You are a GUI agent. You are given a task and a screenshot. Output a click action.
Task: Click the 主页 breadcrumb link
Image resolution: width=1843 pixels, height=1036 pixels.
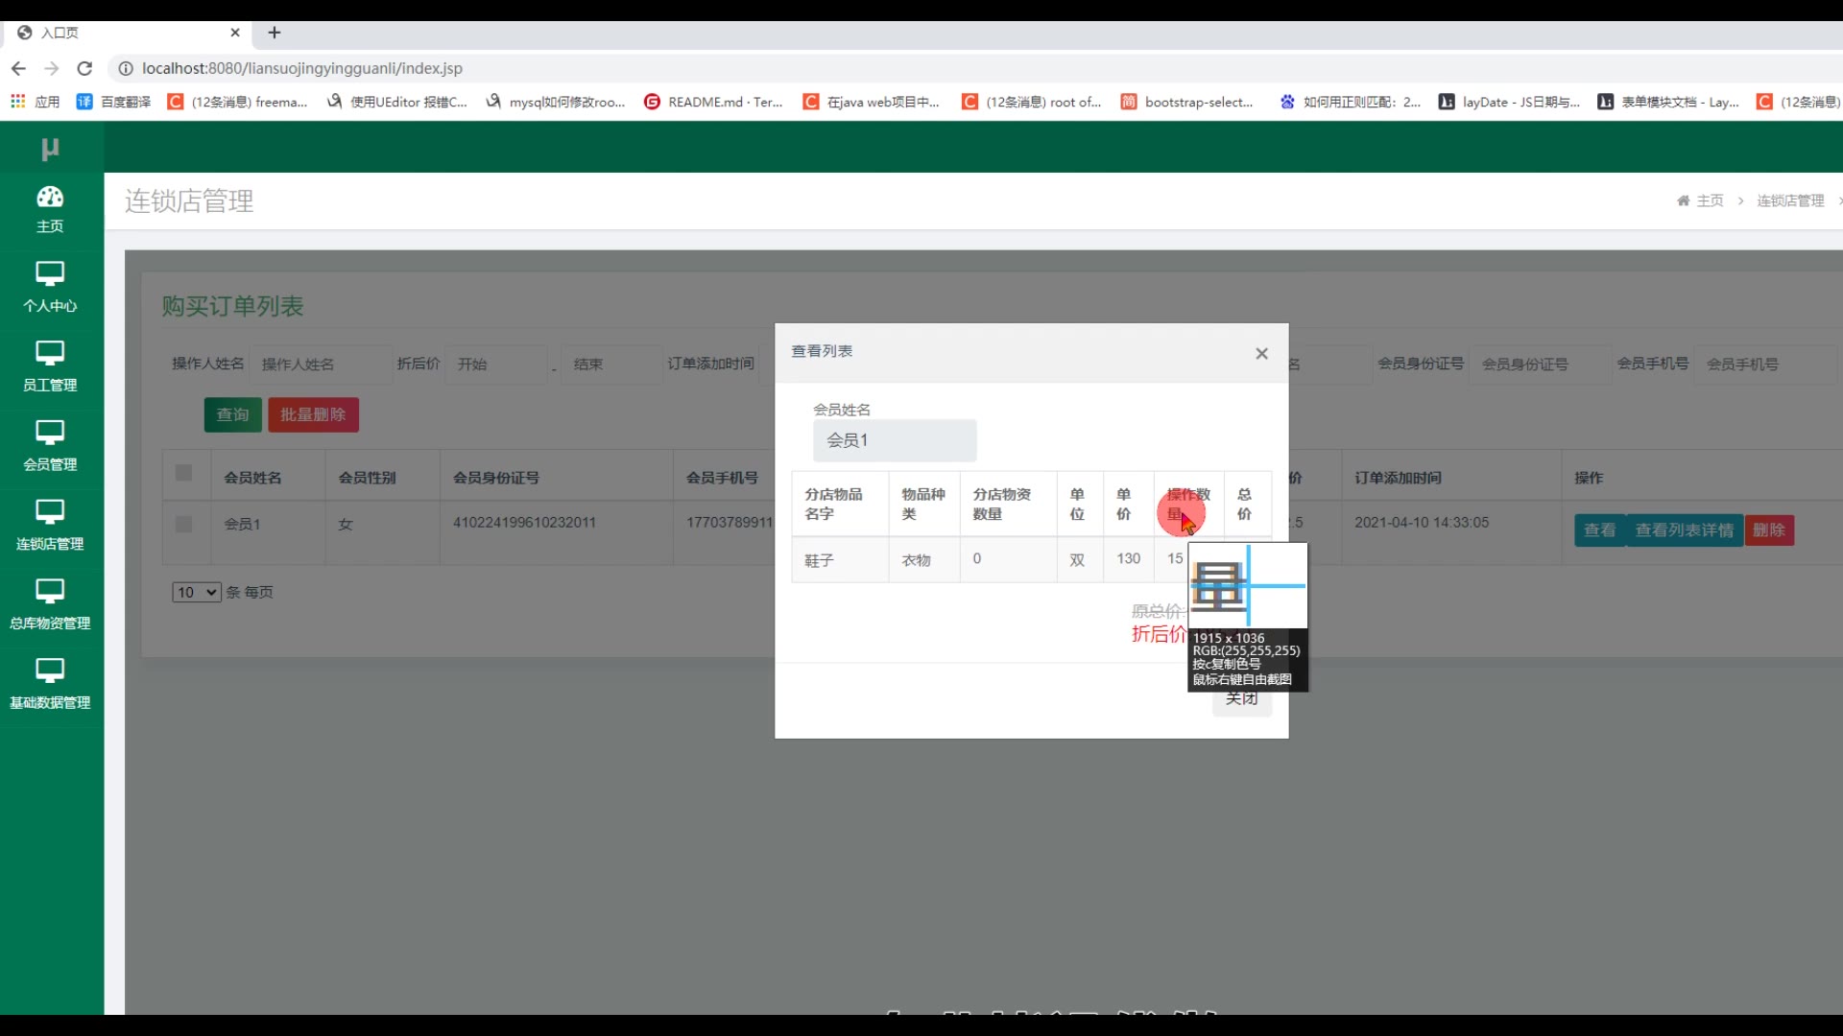click(1709, 200)
